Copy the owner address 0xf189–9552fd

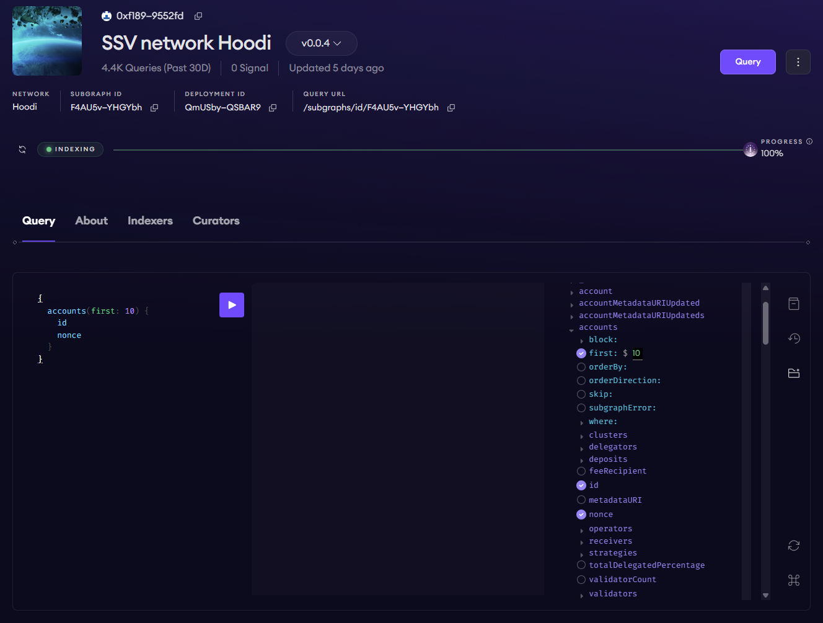tap(198, 16)
